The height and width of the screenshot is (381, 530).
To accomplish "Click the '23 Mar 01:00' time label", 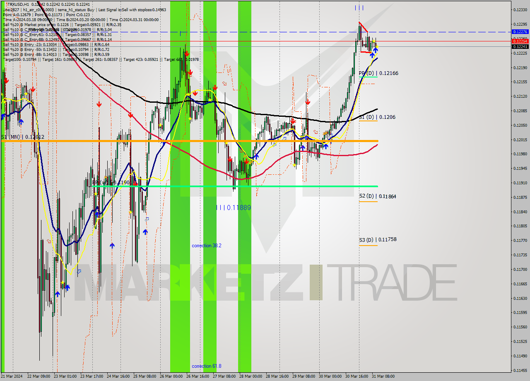I will coord(65,376).
